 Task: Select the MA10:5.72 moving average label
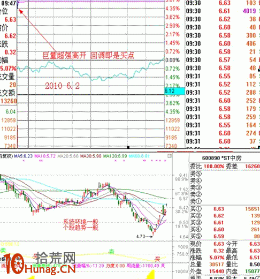(45, 156)
